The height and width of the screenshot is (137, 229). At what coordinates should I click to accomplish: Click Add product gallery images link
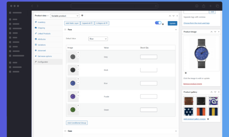(195, 119)
